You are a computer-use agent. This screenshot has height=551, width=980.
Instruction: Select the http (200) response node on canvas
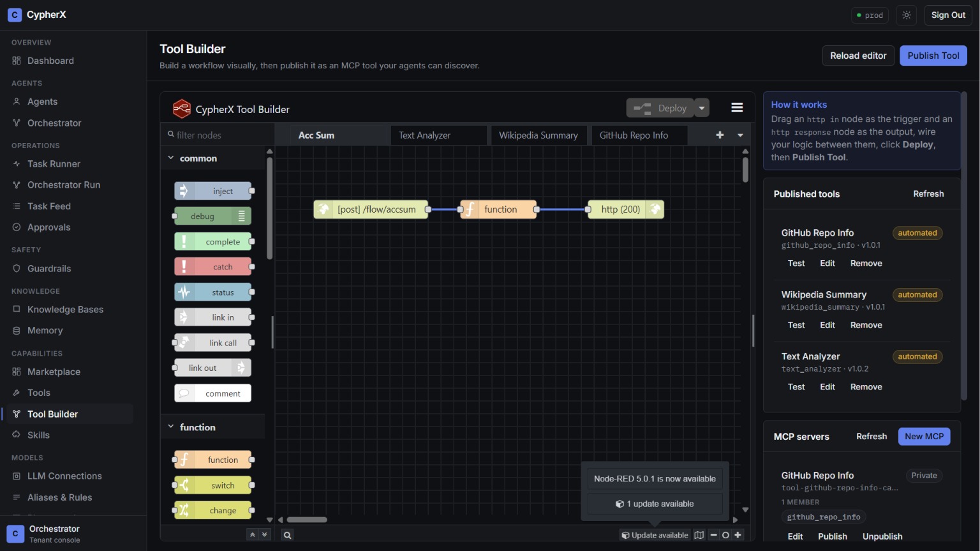click(626, 209)
